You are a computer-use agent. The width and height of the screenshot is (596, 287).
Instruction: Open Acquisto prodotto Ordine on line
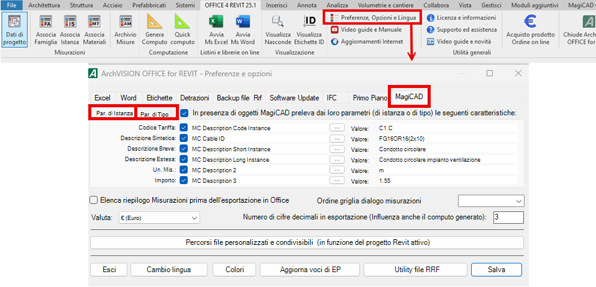[530, 29]
